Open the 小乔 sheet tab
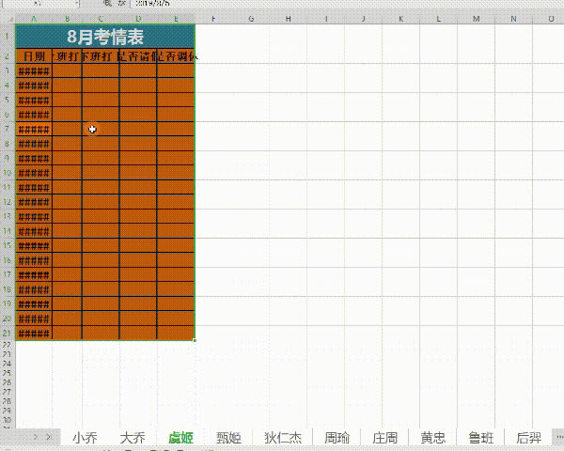The width and height of the screenshot is (564, 451). click(x=85, y=438)
